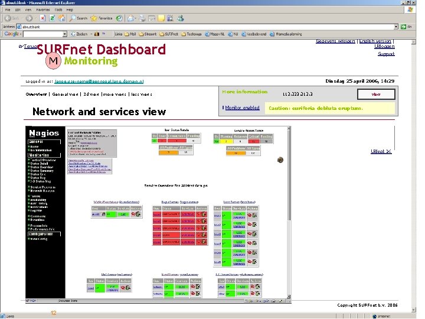This screenshot has width=425, height=319.
Task: Open the NU links-bar shortcut
Action: tap(233, 34)
